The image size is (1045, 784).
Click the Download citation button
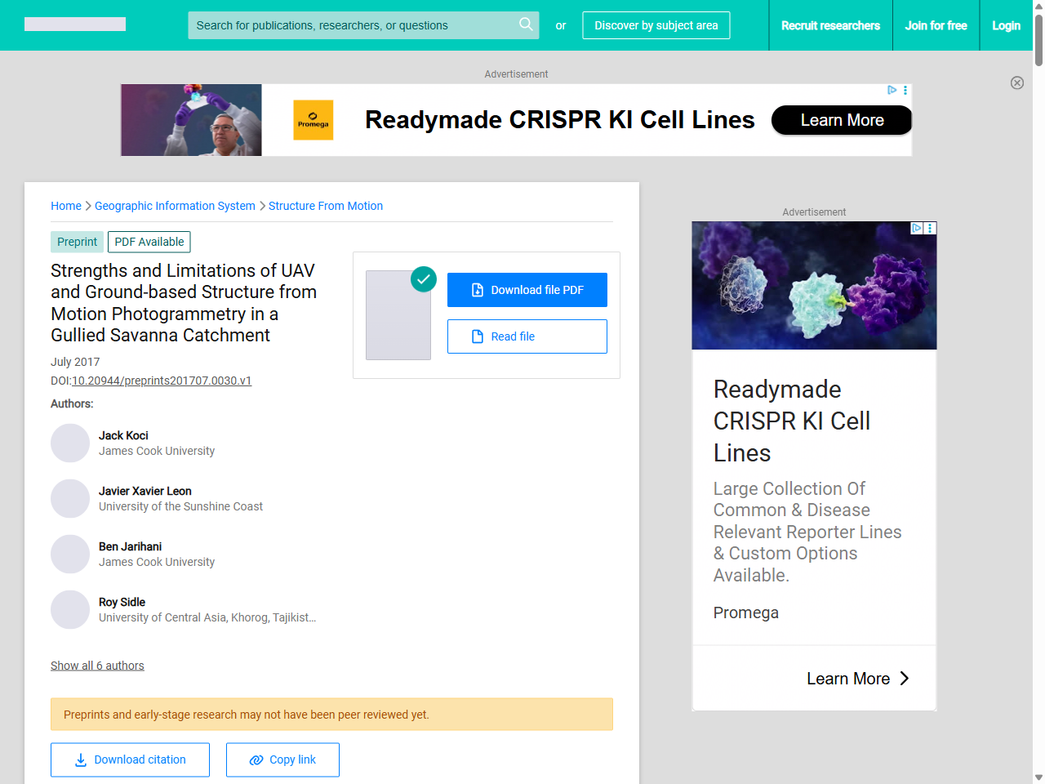pos(130,759)
